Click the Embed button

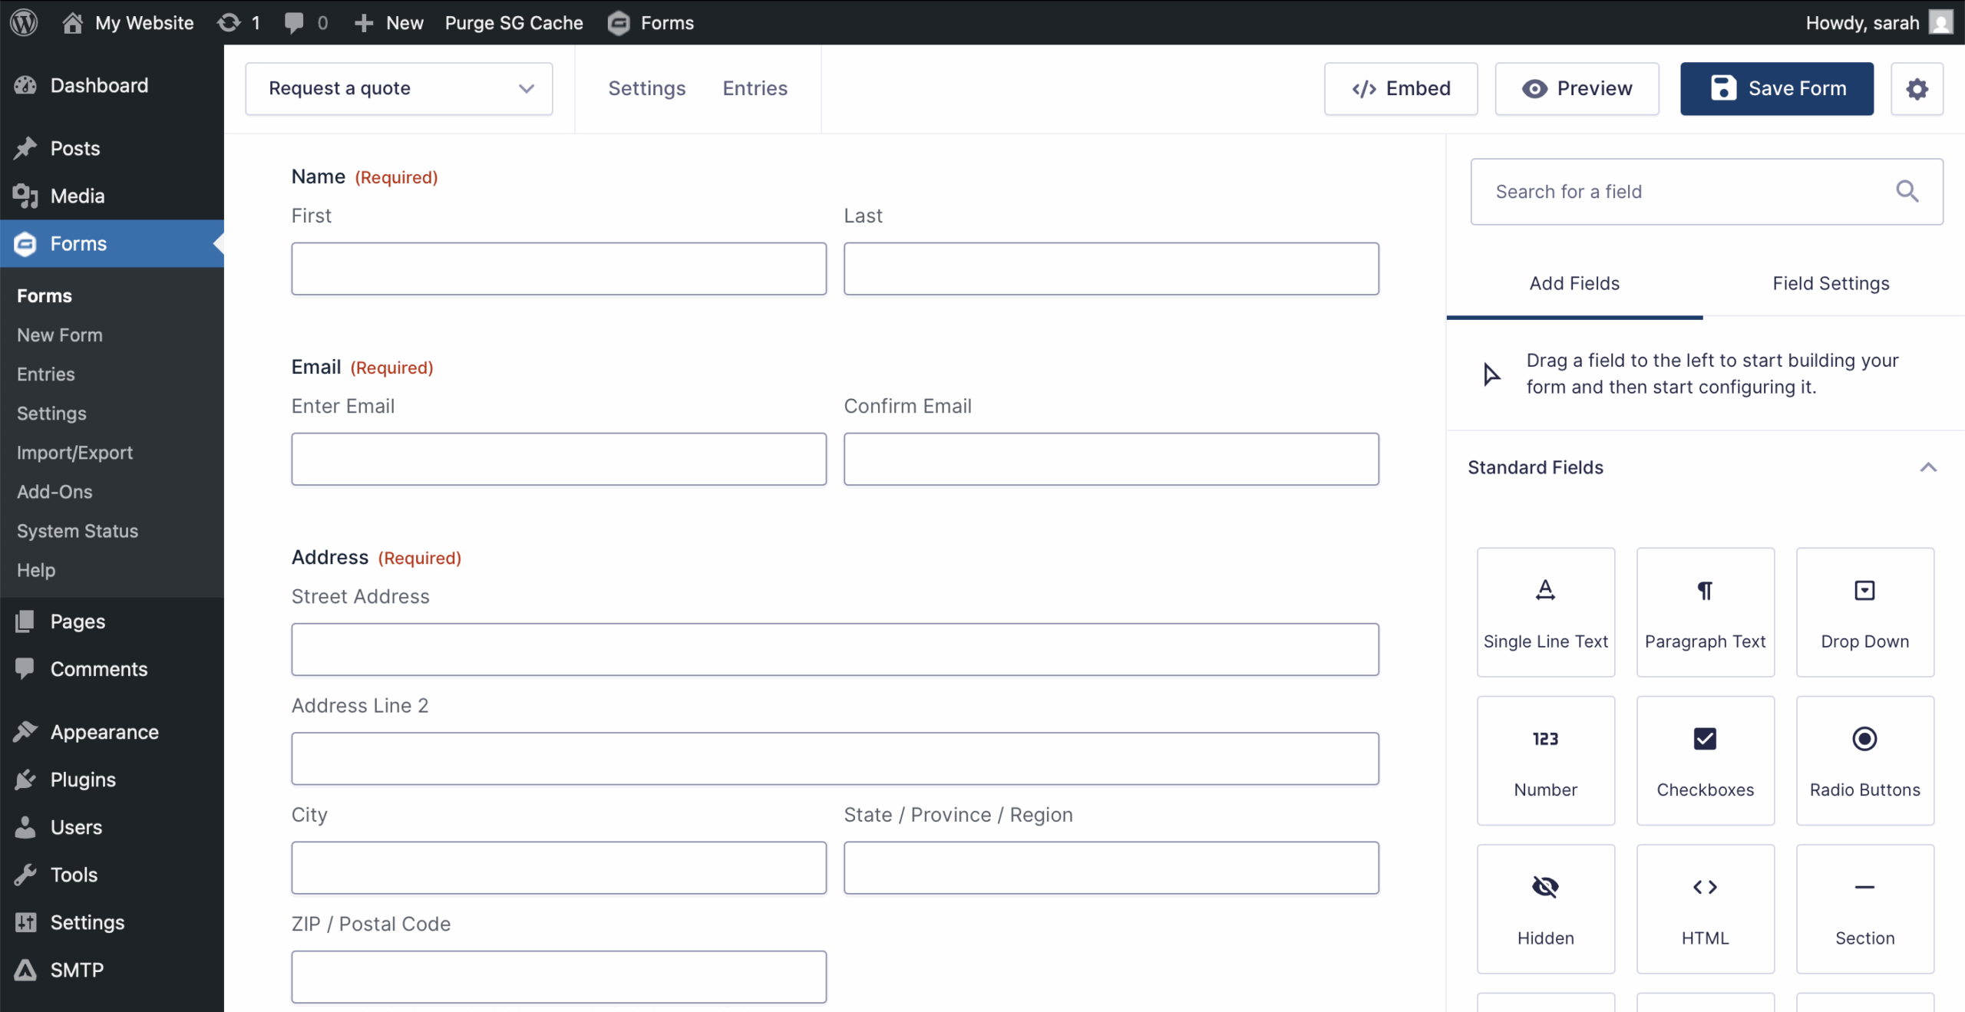point(1401,89)
